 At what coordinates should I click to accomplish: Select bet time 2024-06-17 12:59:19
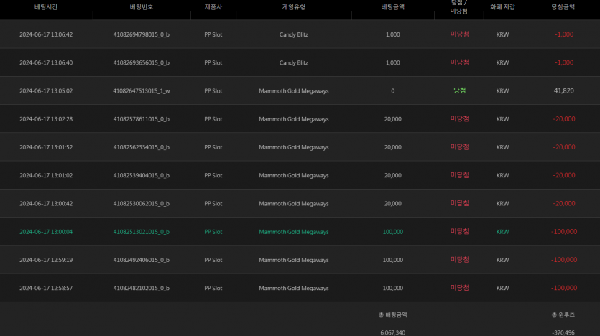tap(46, 260)
